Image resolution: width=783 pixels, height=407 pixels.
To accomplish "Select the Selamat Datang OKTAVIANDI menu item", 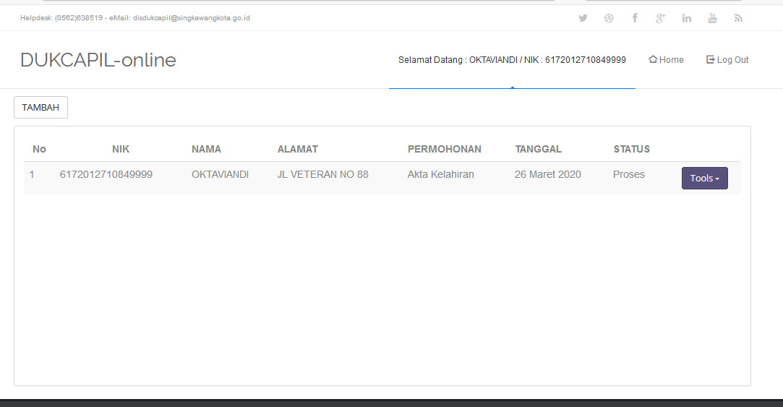I will [x=512, y=60].
